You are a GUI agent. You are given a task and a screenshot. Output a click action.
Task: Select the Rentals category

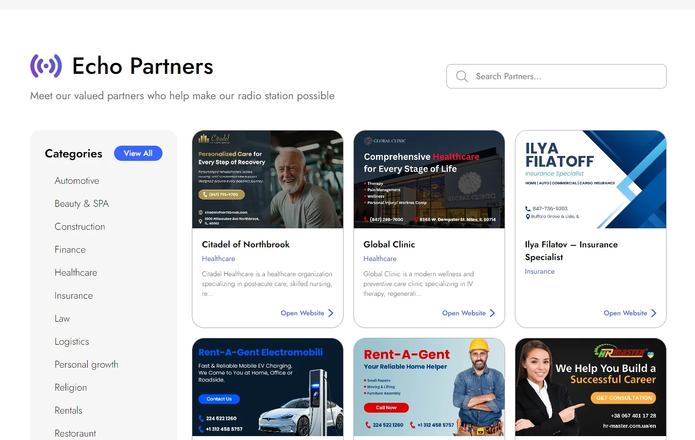coord(69,411)
